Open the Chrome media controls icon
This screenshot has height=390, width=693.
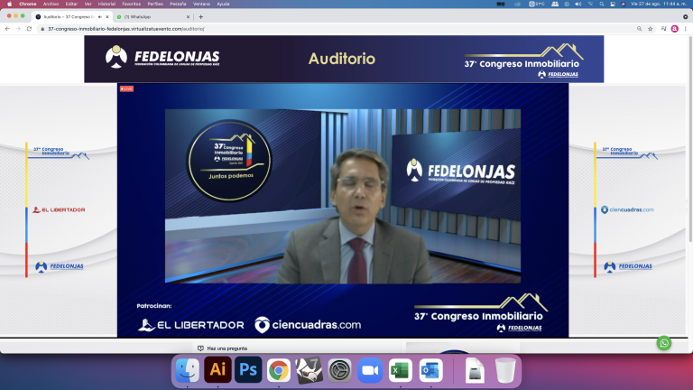pos(663,29)
